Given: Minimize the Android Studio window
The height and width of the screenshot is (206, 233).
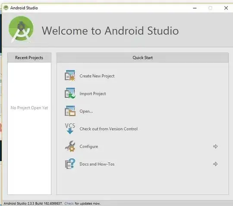Looking at the screenshot, I should click(195, 8).
